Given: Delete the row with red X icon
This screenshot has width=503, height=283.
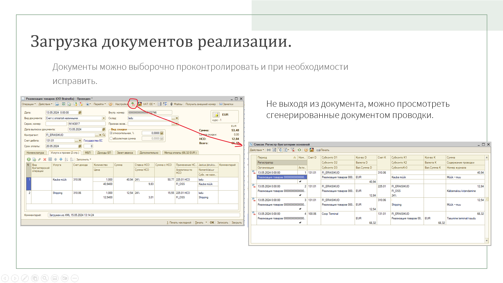Looking at the screenshot, I should 45,159.
